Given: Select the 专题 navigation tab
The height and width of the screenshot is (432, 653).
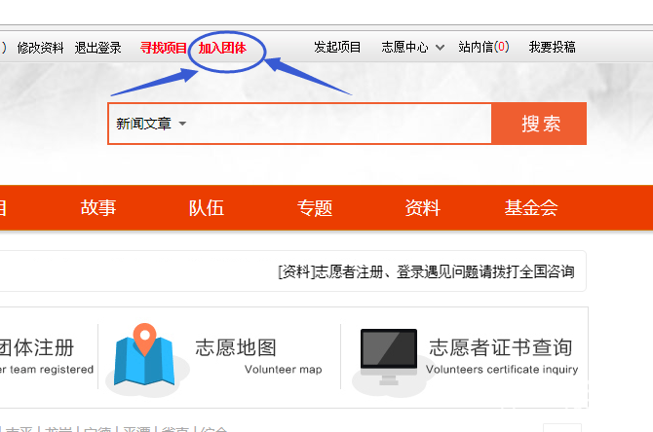Looking at the screenshot, I should tap(315, 207).
